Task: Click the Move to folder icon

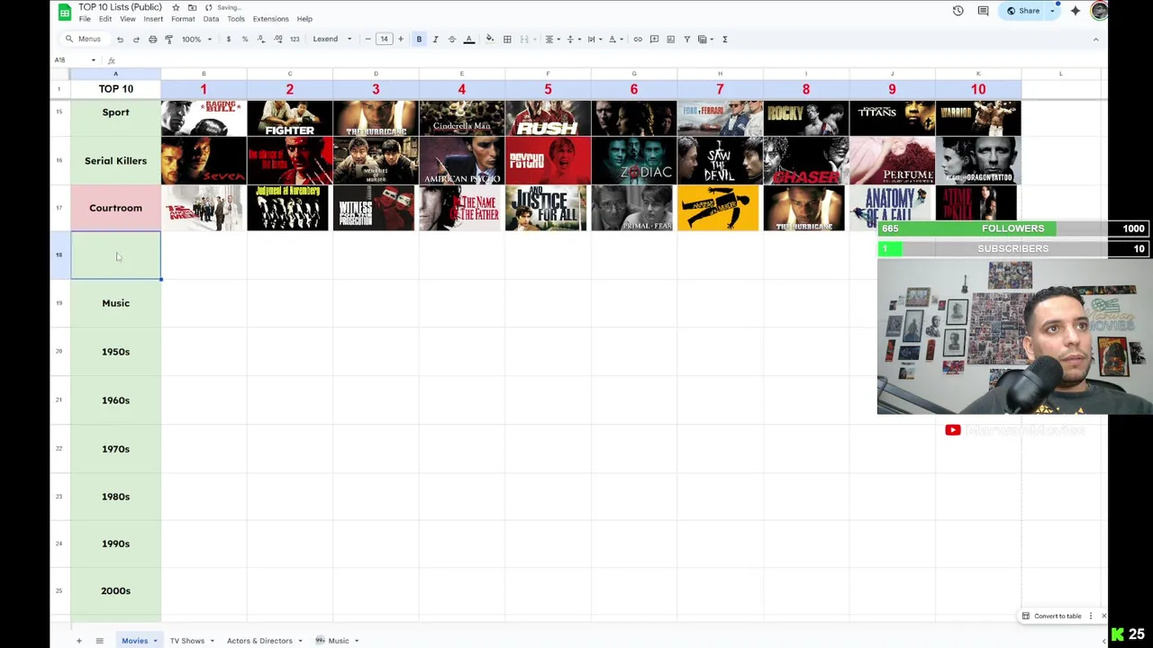Action: pos(192,7)
